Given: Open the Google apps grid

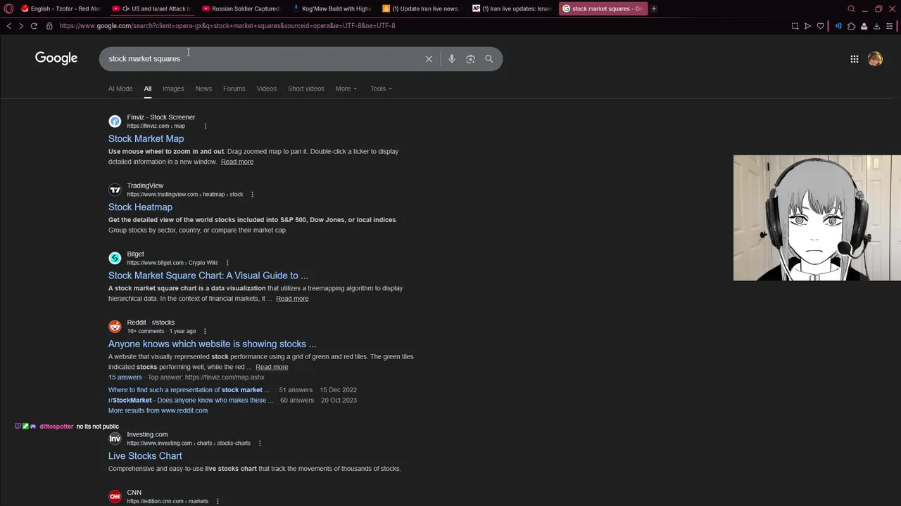Looking at the screenshot, I should pos(855,59).
